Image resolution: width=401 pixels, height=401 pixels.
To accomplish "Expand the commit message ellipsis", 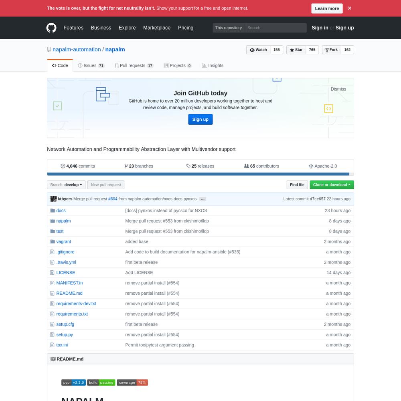I will tap(203, 199).
